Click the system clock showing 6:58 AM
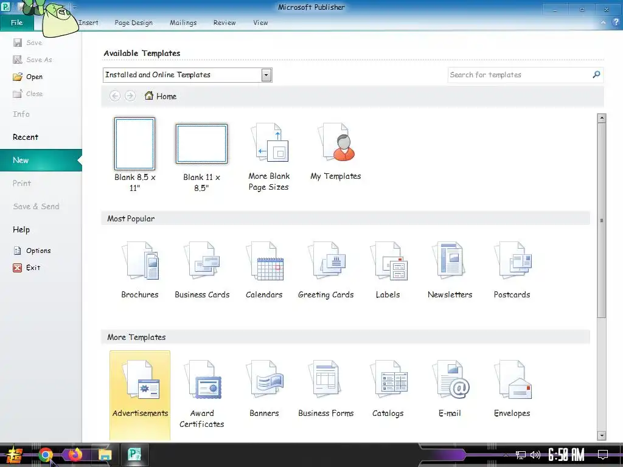The image size is (623, 467). [566, 455]
